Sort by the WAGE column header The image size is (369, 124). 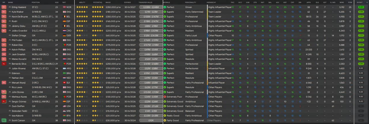click(x=109, y=2)
